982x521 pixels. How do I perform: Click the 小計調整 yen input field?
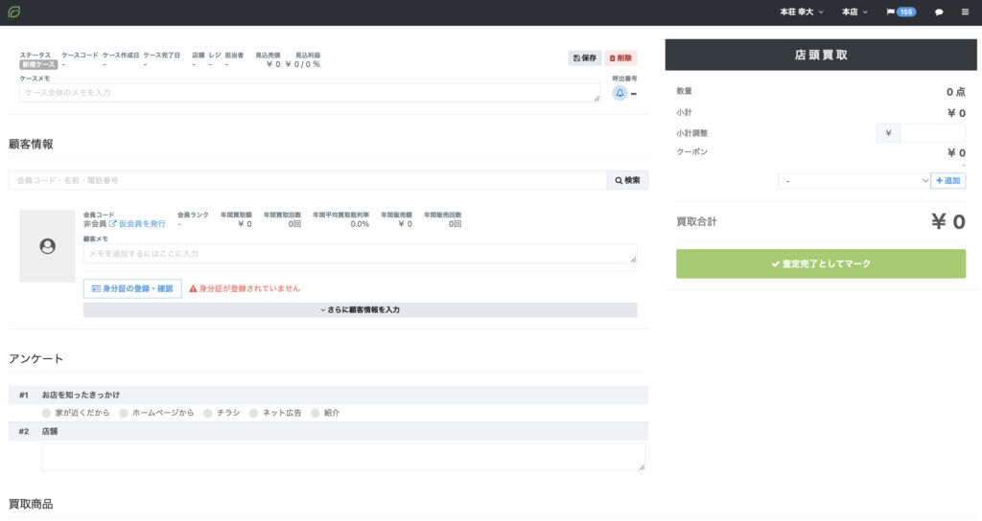point(932,133)
